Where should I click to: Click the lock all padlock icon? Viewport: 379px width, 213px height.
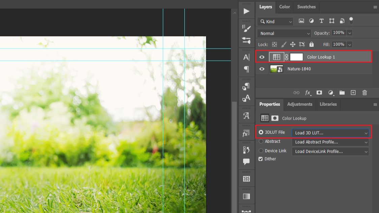[311, 44]
